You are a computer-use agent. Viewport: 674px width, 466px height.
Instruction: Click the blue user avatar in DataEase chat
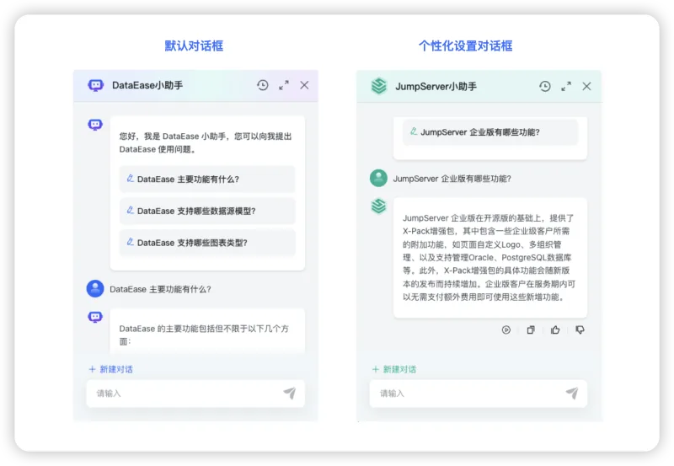95,289
